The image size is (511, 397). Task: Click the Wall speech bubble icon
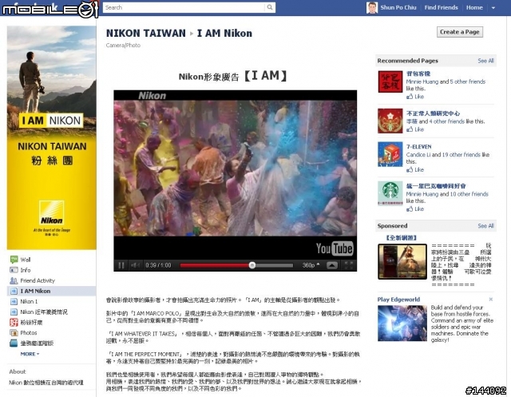tap(14, 260)
